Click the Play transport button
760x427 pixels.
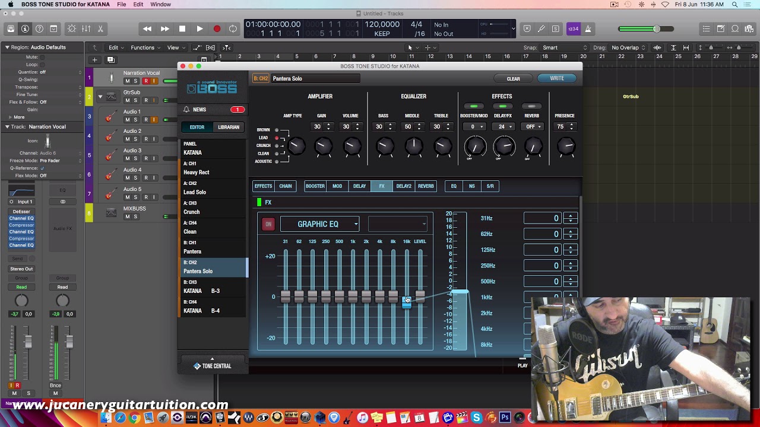click(199, 28)
